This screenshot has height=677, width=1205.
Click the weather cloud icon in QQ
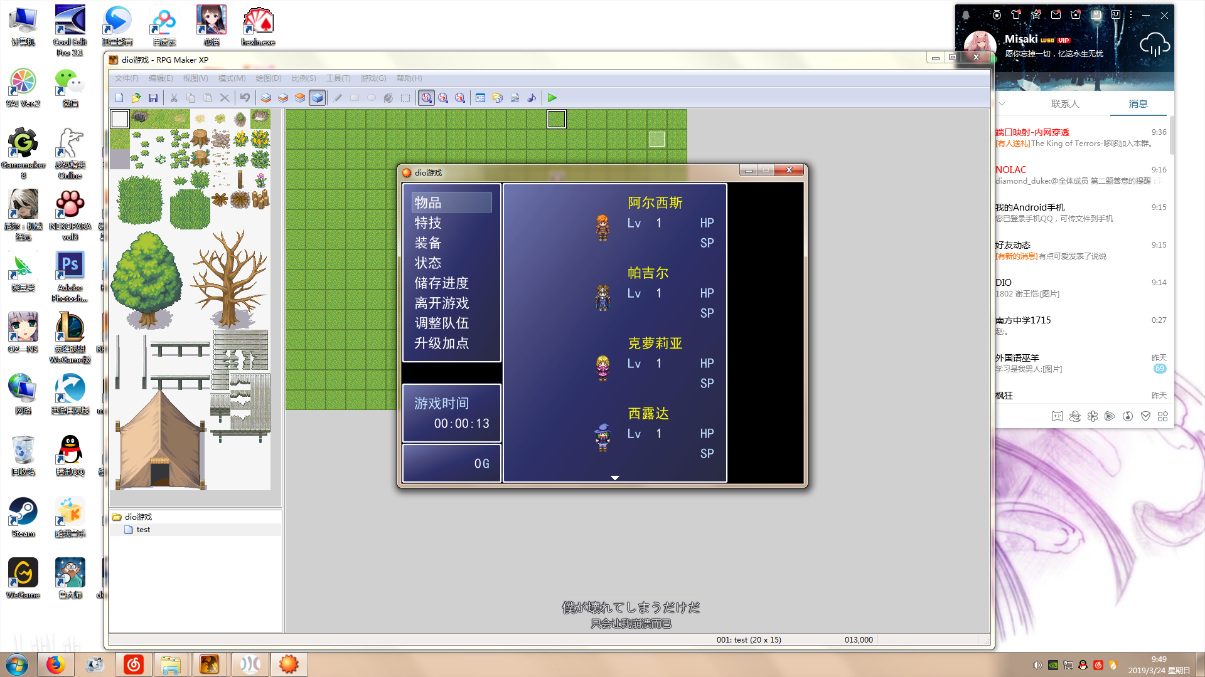pyautogui.click(x=1154, y=46)
